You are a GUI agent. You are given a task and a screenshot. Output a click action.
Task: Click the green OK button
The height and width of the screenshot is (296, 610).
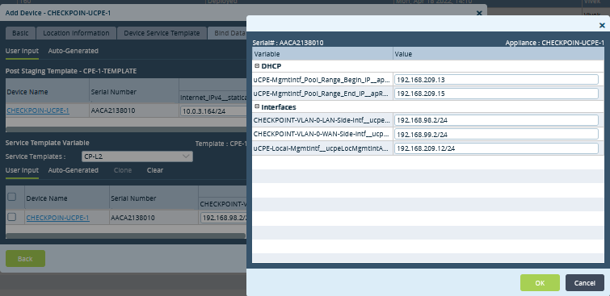coord(540,283)
